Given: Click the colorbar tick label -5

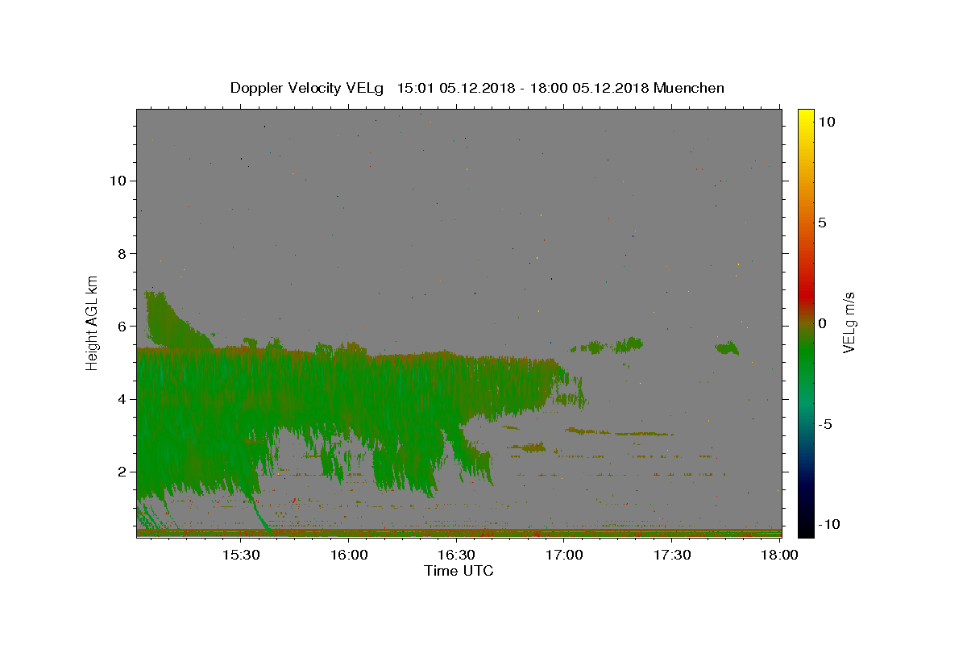Looking at the screenshot, I should click(x=824, y=424).
